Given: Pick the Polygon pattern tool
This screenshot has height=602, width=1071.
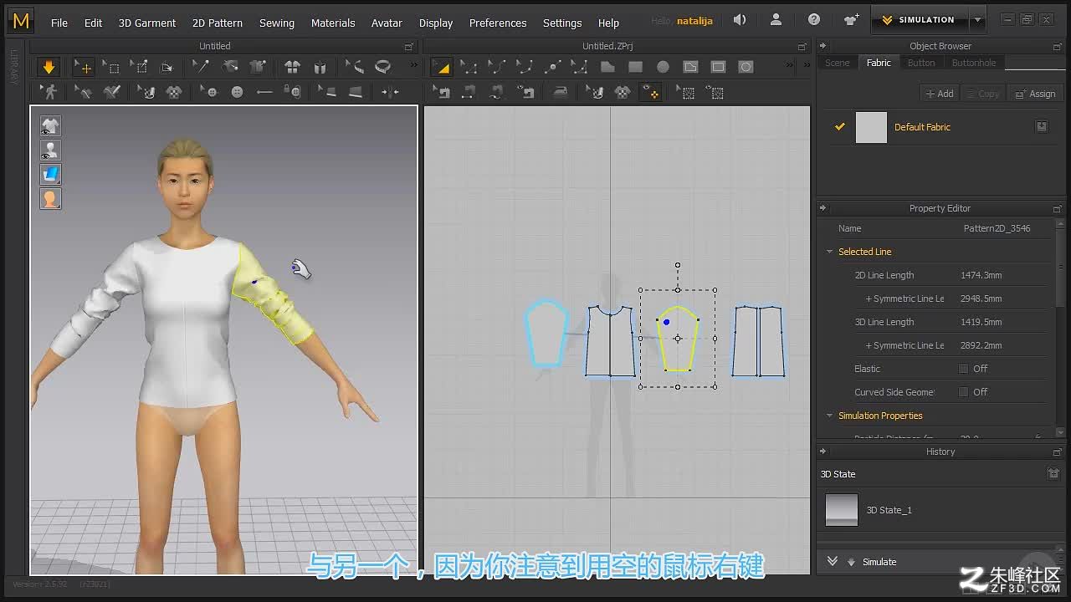Looking at the screenshot, I should [x=607, y=67].
